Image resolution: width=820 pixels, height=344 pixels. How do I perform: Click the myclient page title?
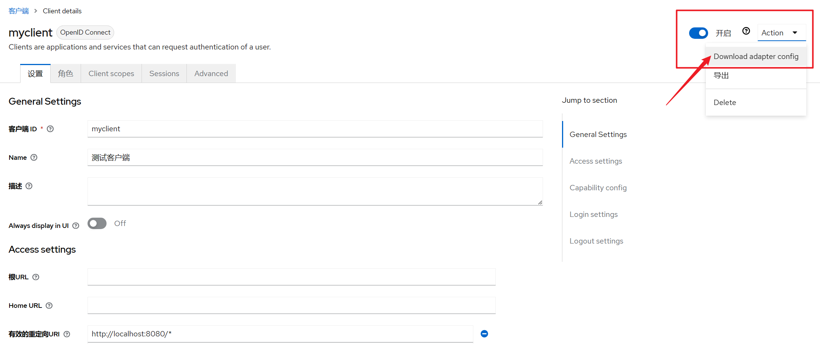(30, 33)
